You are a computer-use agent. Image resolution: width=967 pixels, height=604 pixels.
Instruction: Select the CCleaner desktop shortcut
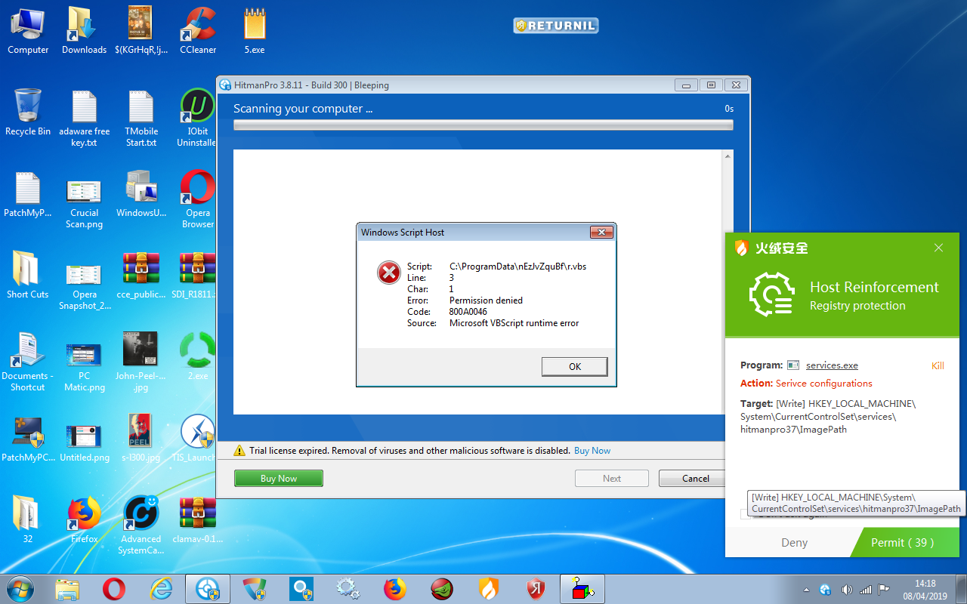coord(198,30)
